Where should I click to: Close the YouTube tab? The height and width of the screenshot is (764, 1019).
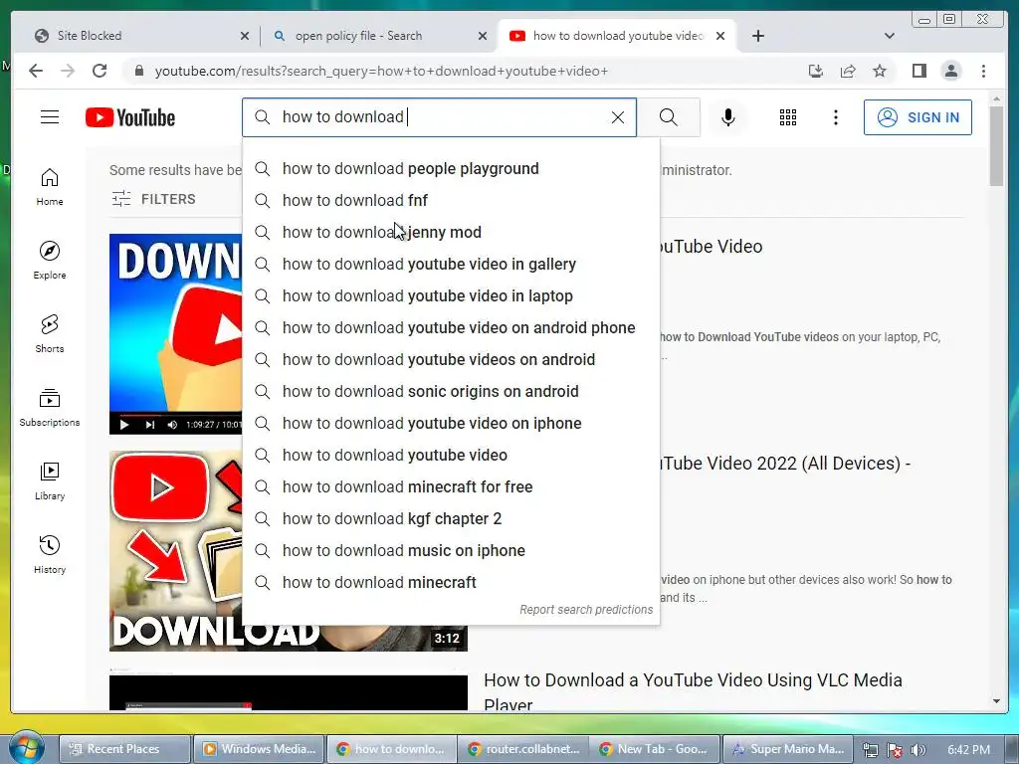pos(720,37)
